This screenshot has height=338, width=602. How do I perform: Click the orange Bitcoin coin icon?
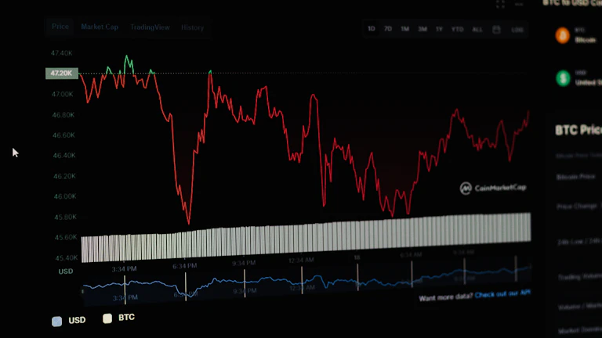[562, 35]
